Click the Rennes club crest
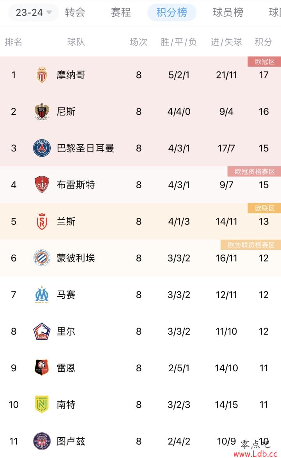Screen dimensions: 281x458 tap(41, 368)
